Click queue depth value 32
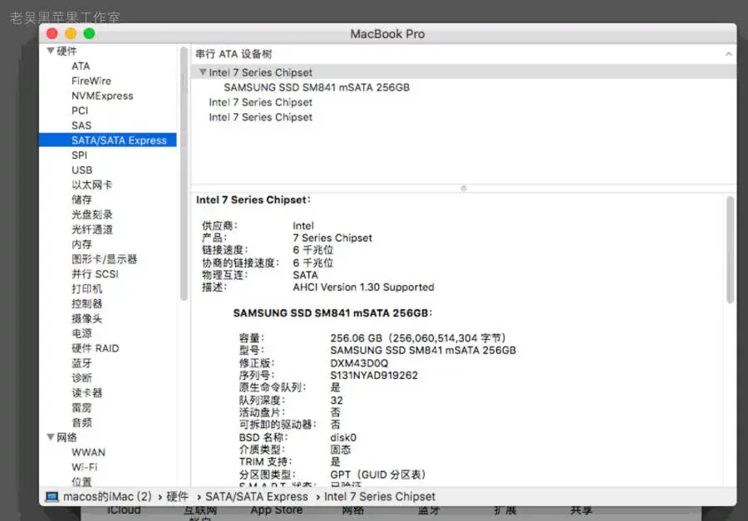The height and width of the screenshot is (521, 748). pyautogui.click(x=337, y=400)
